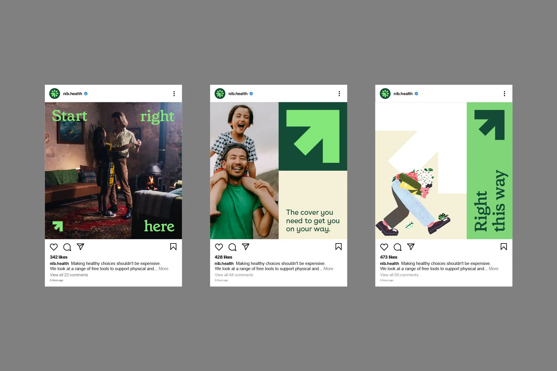557x371 pixels.
Task: Click the 428 likes count
Action: click(223, 257)
